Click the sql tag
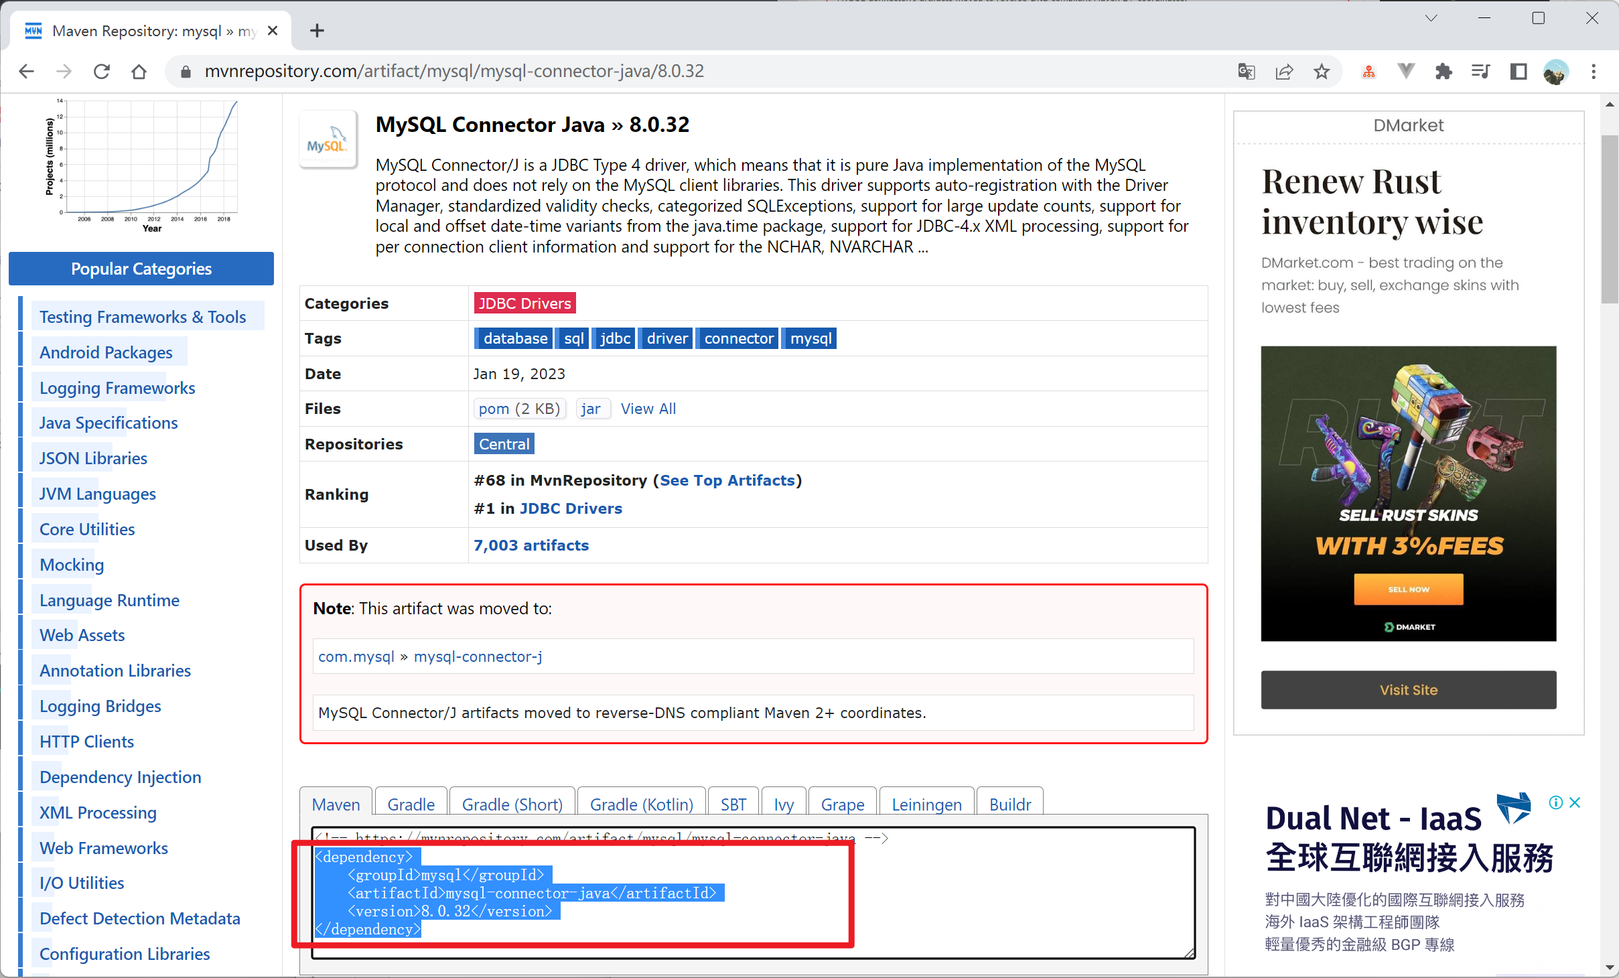Image resolution: width=1619 pixels, height=978 pixels. point(573,338)
